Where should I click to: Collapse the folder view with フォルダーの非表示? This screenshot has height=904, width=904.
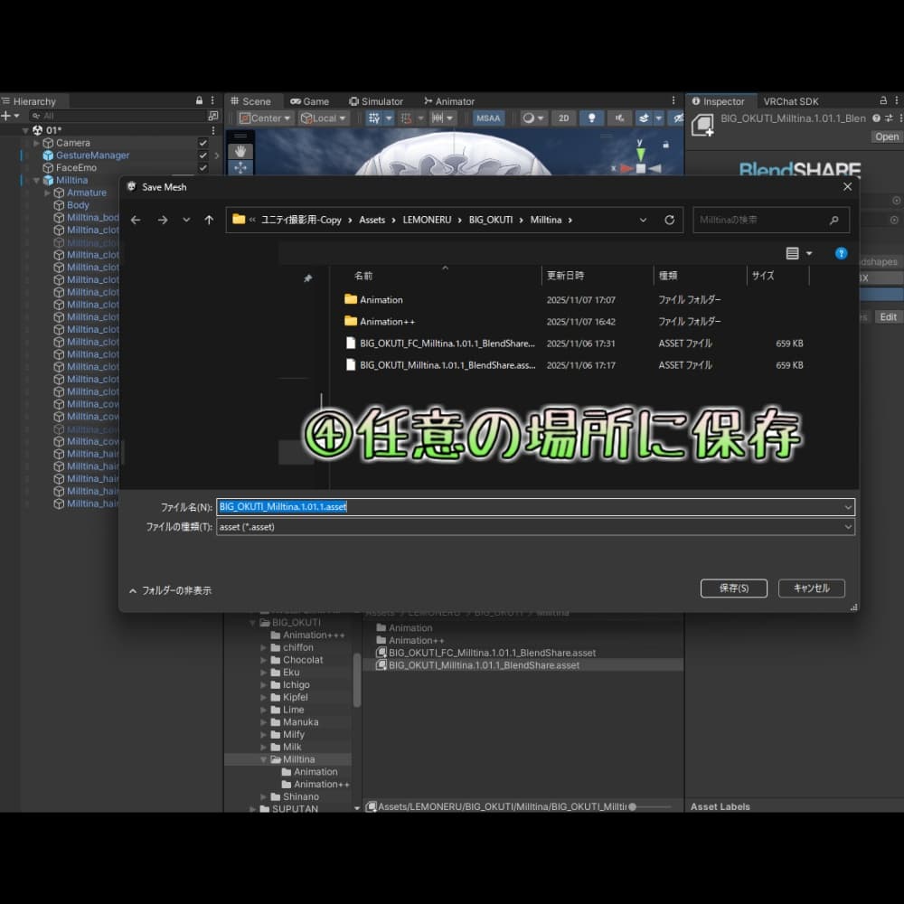(170, 590)
